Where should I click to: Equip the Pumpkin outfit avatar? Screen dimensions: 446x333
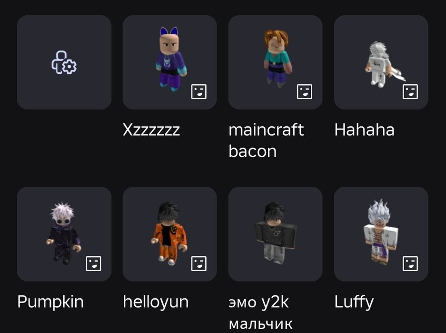tap(64, 234)
